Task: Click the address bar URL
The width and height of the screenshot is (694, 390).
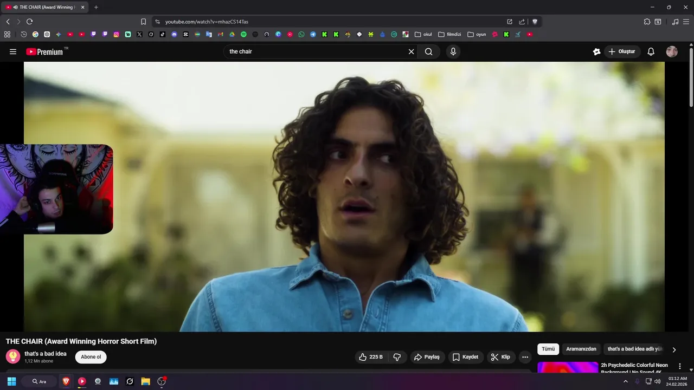Action: coord(207,22)
